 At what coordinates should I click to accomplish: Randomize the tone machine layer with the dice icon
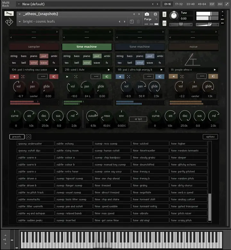pos(129,77)
